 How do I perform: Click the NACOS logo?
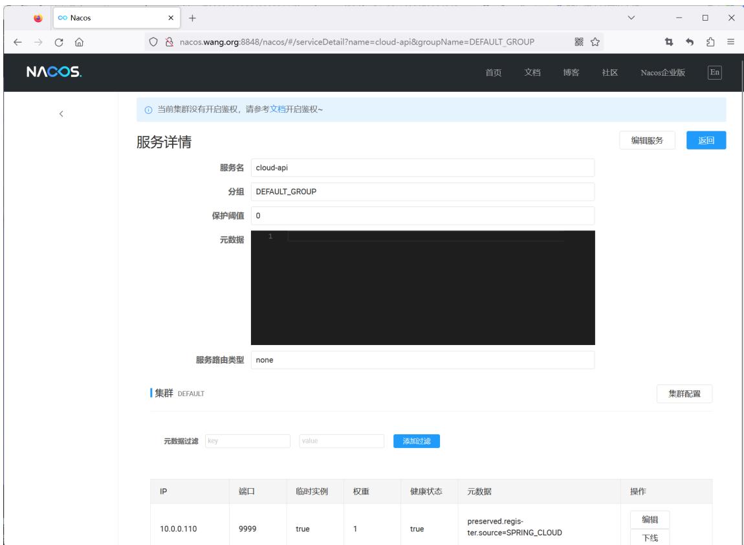(x=54, y=72)
